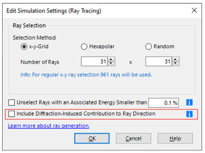Image resolution: width=205 pixels, height=153 pixels.
Task: Decrease the second Number of Rays value
Action: (176, 64)
